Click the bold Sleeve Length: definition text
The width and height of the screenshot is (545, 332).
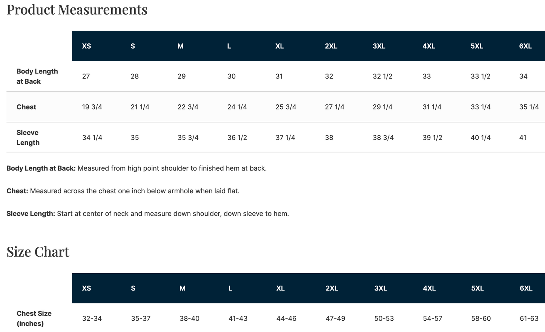point(31,214)
